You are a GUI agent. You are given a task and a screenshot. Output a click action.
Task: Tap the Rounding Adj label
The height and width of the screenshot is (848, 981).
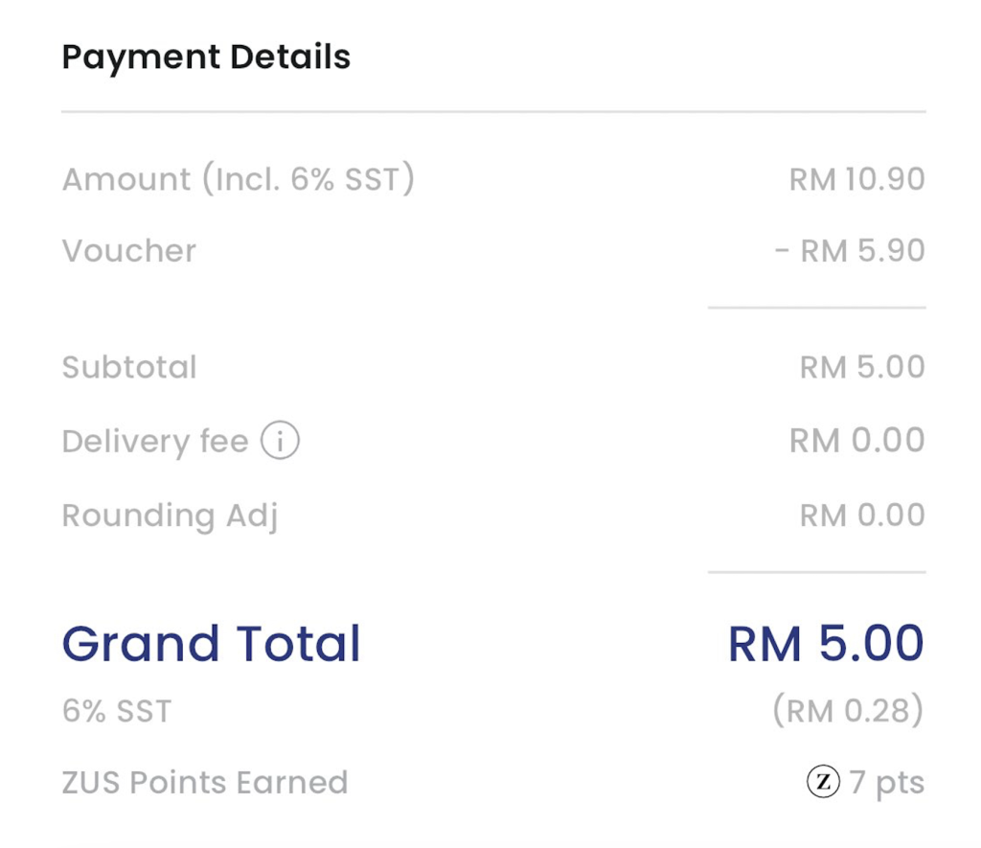(x=170, y=516)
